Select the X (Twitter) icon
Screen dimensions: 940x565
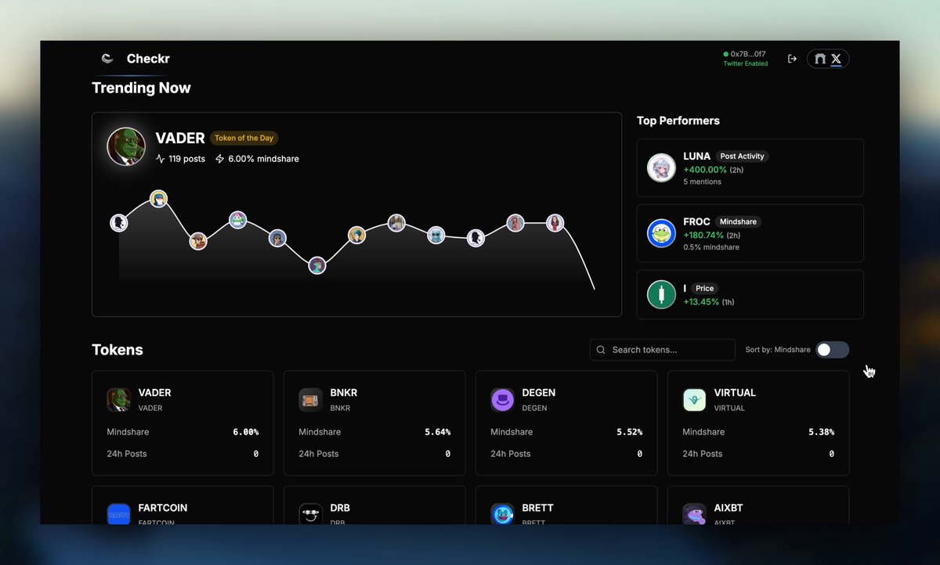(x=836, y=59)
